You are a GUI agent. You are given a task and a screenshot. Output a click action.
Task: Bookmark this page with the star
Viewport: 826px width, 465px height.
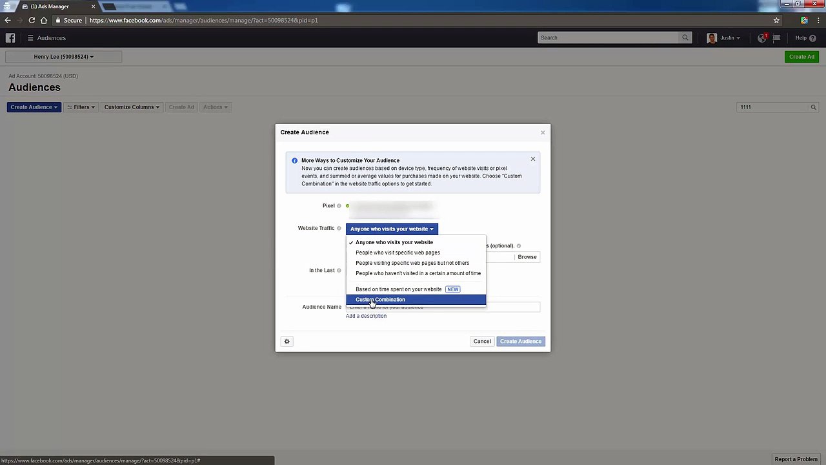(x=776, y=20)
